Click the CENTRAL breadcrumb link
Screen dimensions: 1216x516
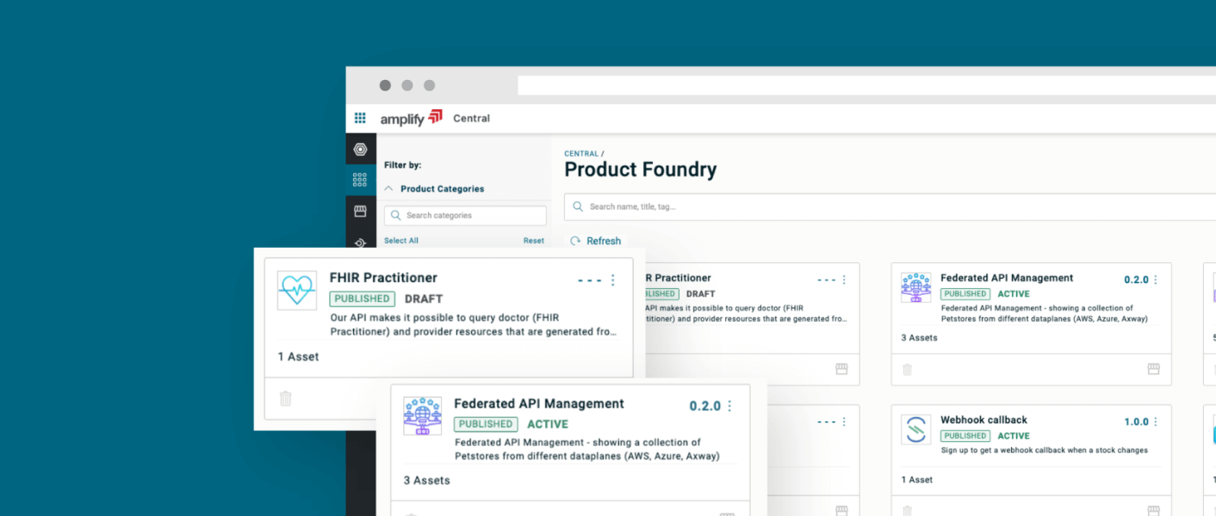(x=580, y=154)
